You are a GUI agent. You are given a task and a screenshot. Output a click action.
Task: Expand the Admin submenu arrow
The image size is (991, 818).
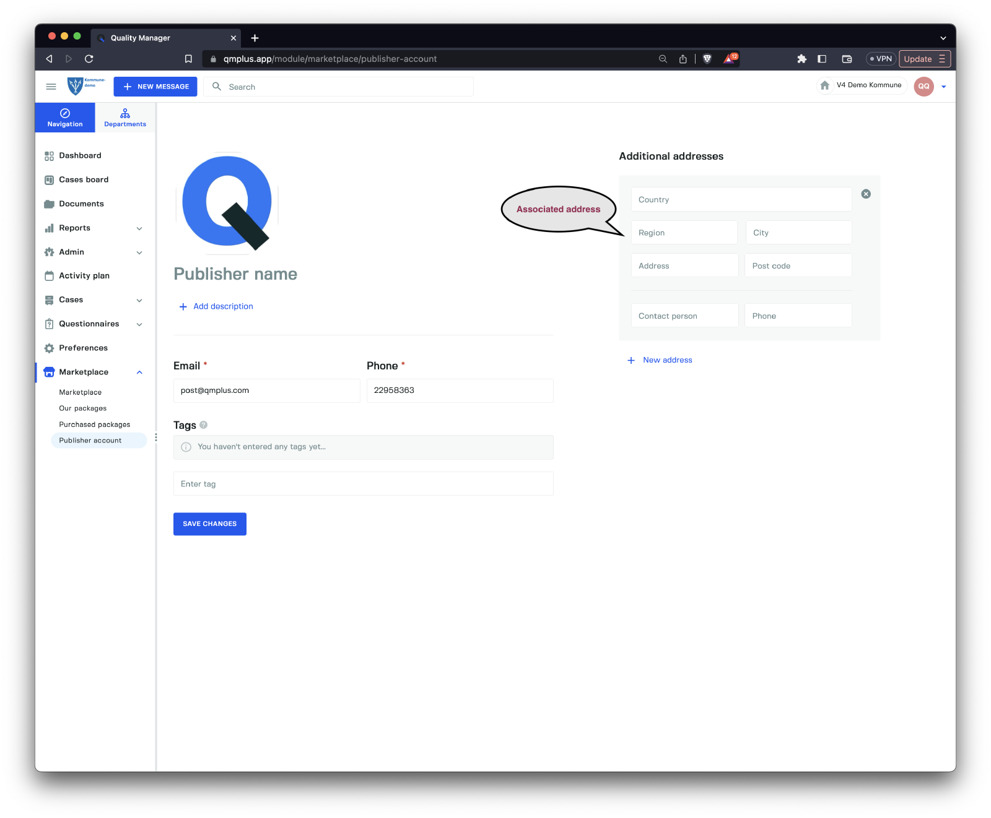(x=139, y=252)
